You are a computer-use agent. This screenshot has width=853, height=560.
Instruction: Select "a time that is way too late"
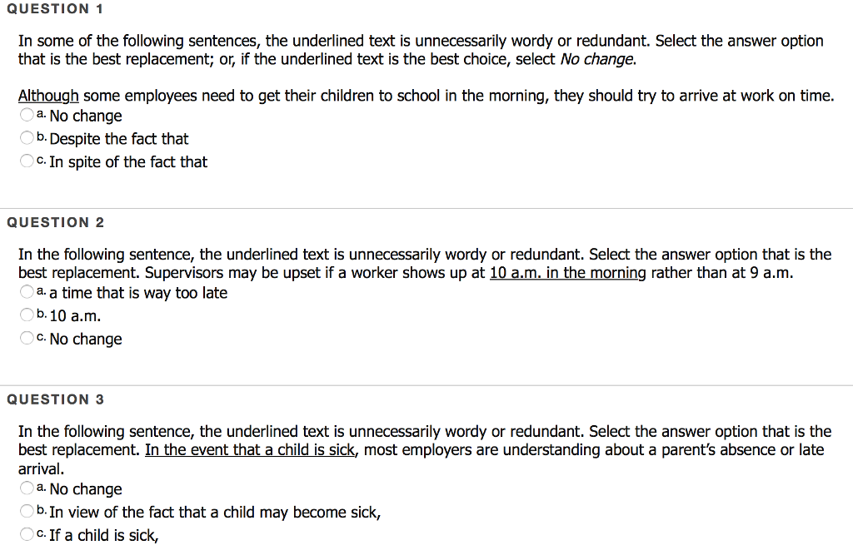26,292
